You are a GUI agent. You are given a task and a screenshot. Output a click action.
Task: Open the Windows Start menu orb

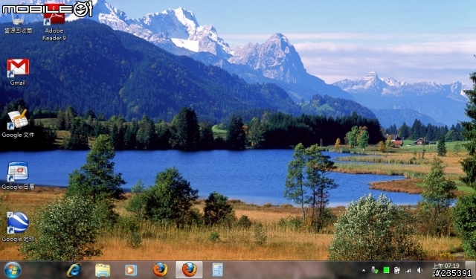13,270
